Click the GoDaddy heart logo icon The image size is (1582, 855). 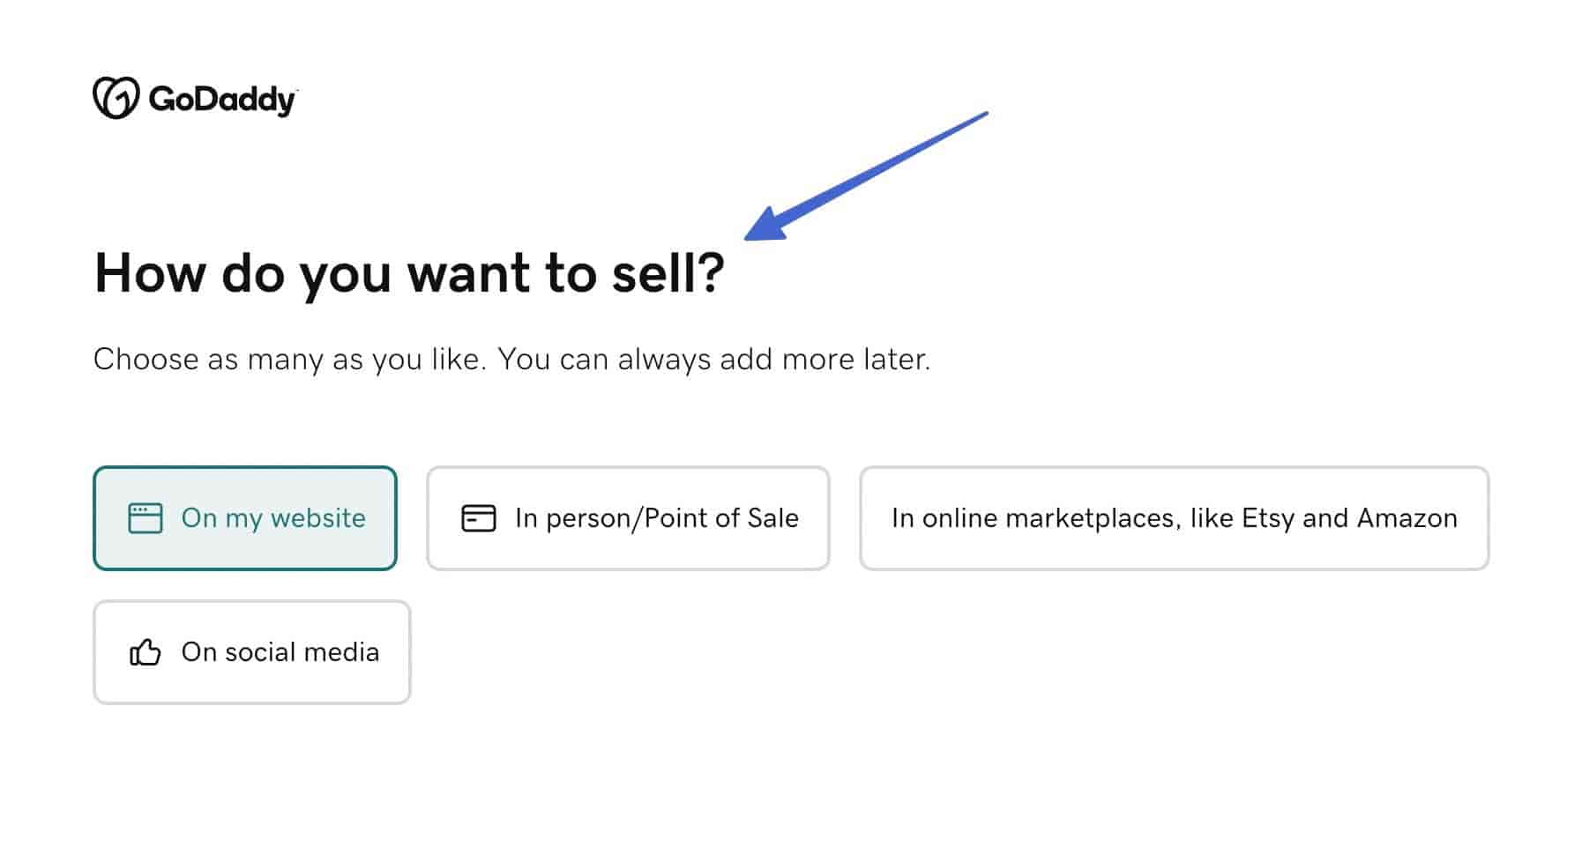tap(116, 98)
